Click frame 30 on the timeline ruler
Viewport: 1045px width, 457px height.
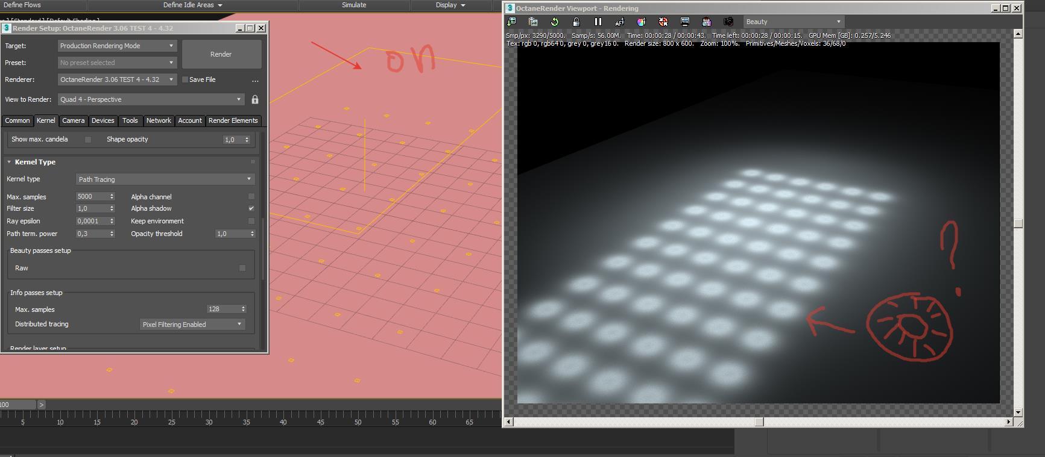(x=209, y=422)
